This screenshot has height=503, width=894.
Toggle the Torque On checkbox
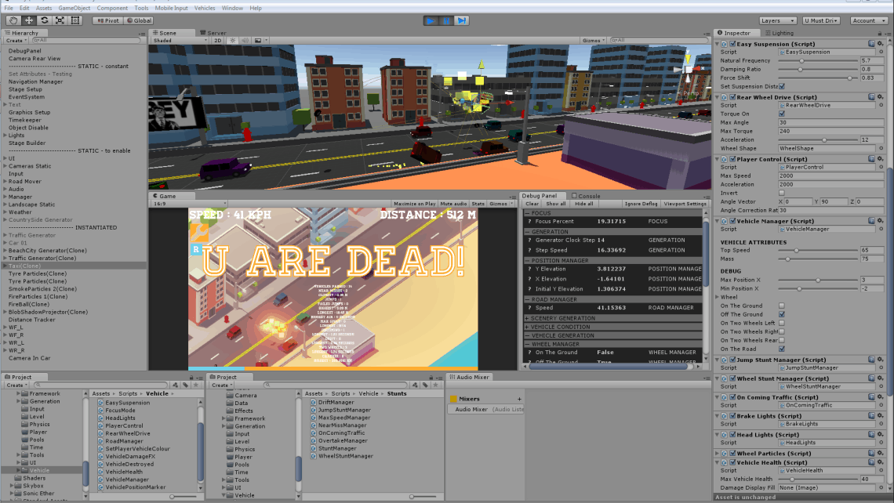pyautogui.click(x=782, y=114)
